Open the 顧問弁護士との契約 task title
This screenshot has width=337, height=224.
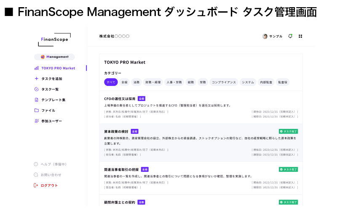click(120, 202)
